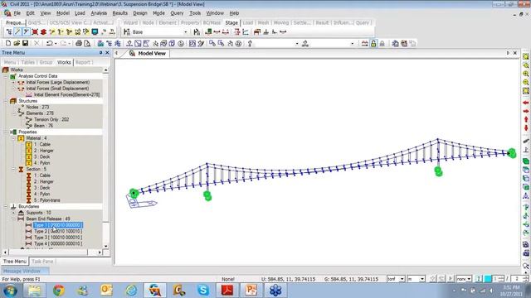The image size is (531, 298).
Task: Click the red Delete X toolbar icon
Action: 37,44
